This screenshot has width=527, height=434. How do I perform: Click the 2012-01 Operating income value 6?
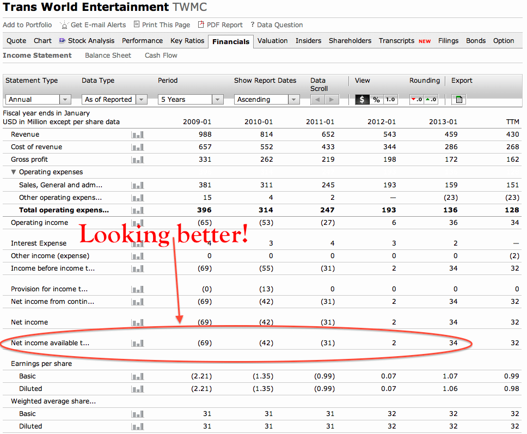394,223
